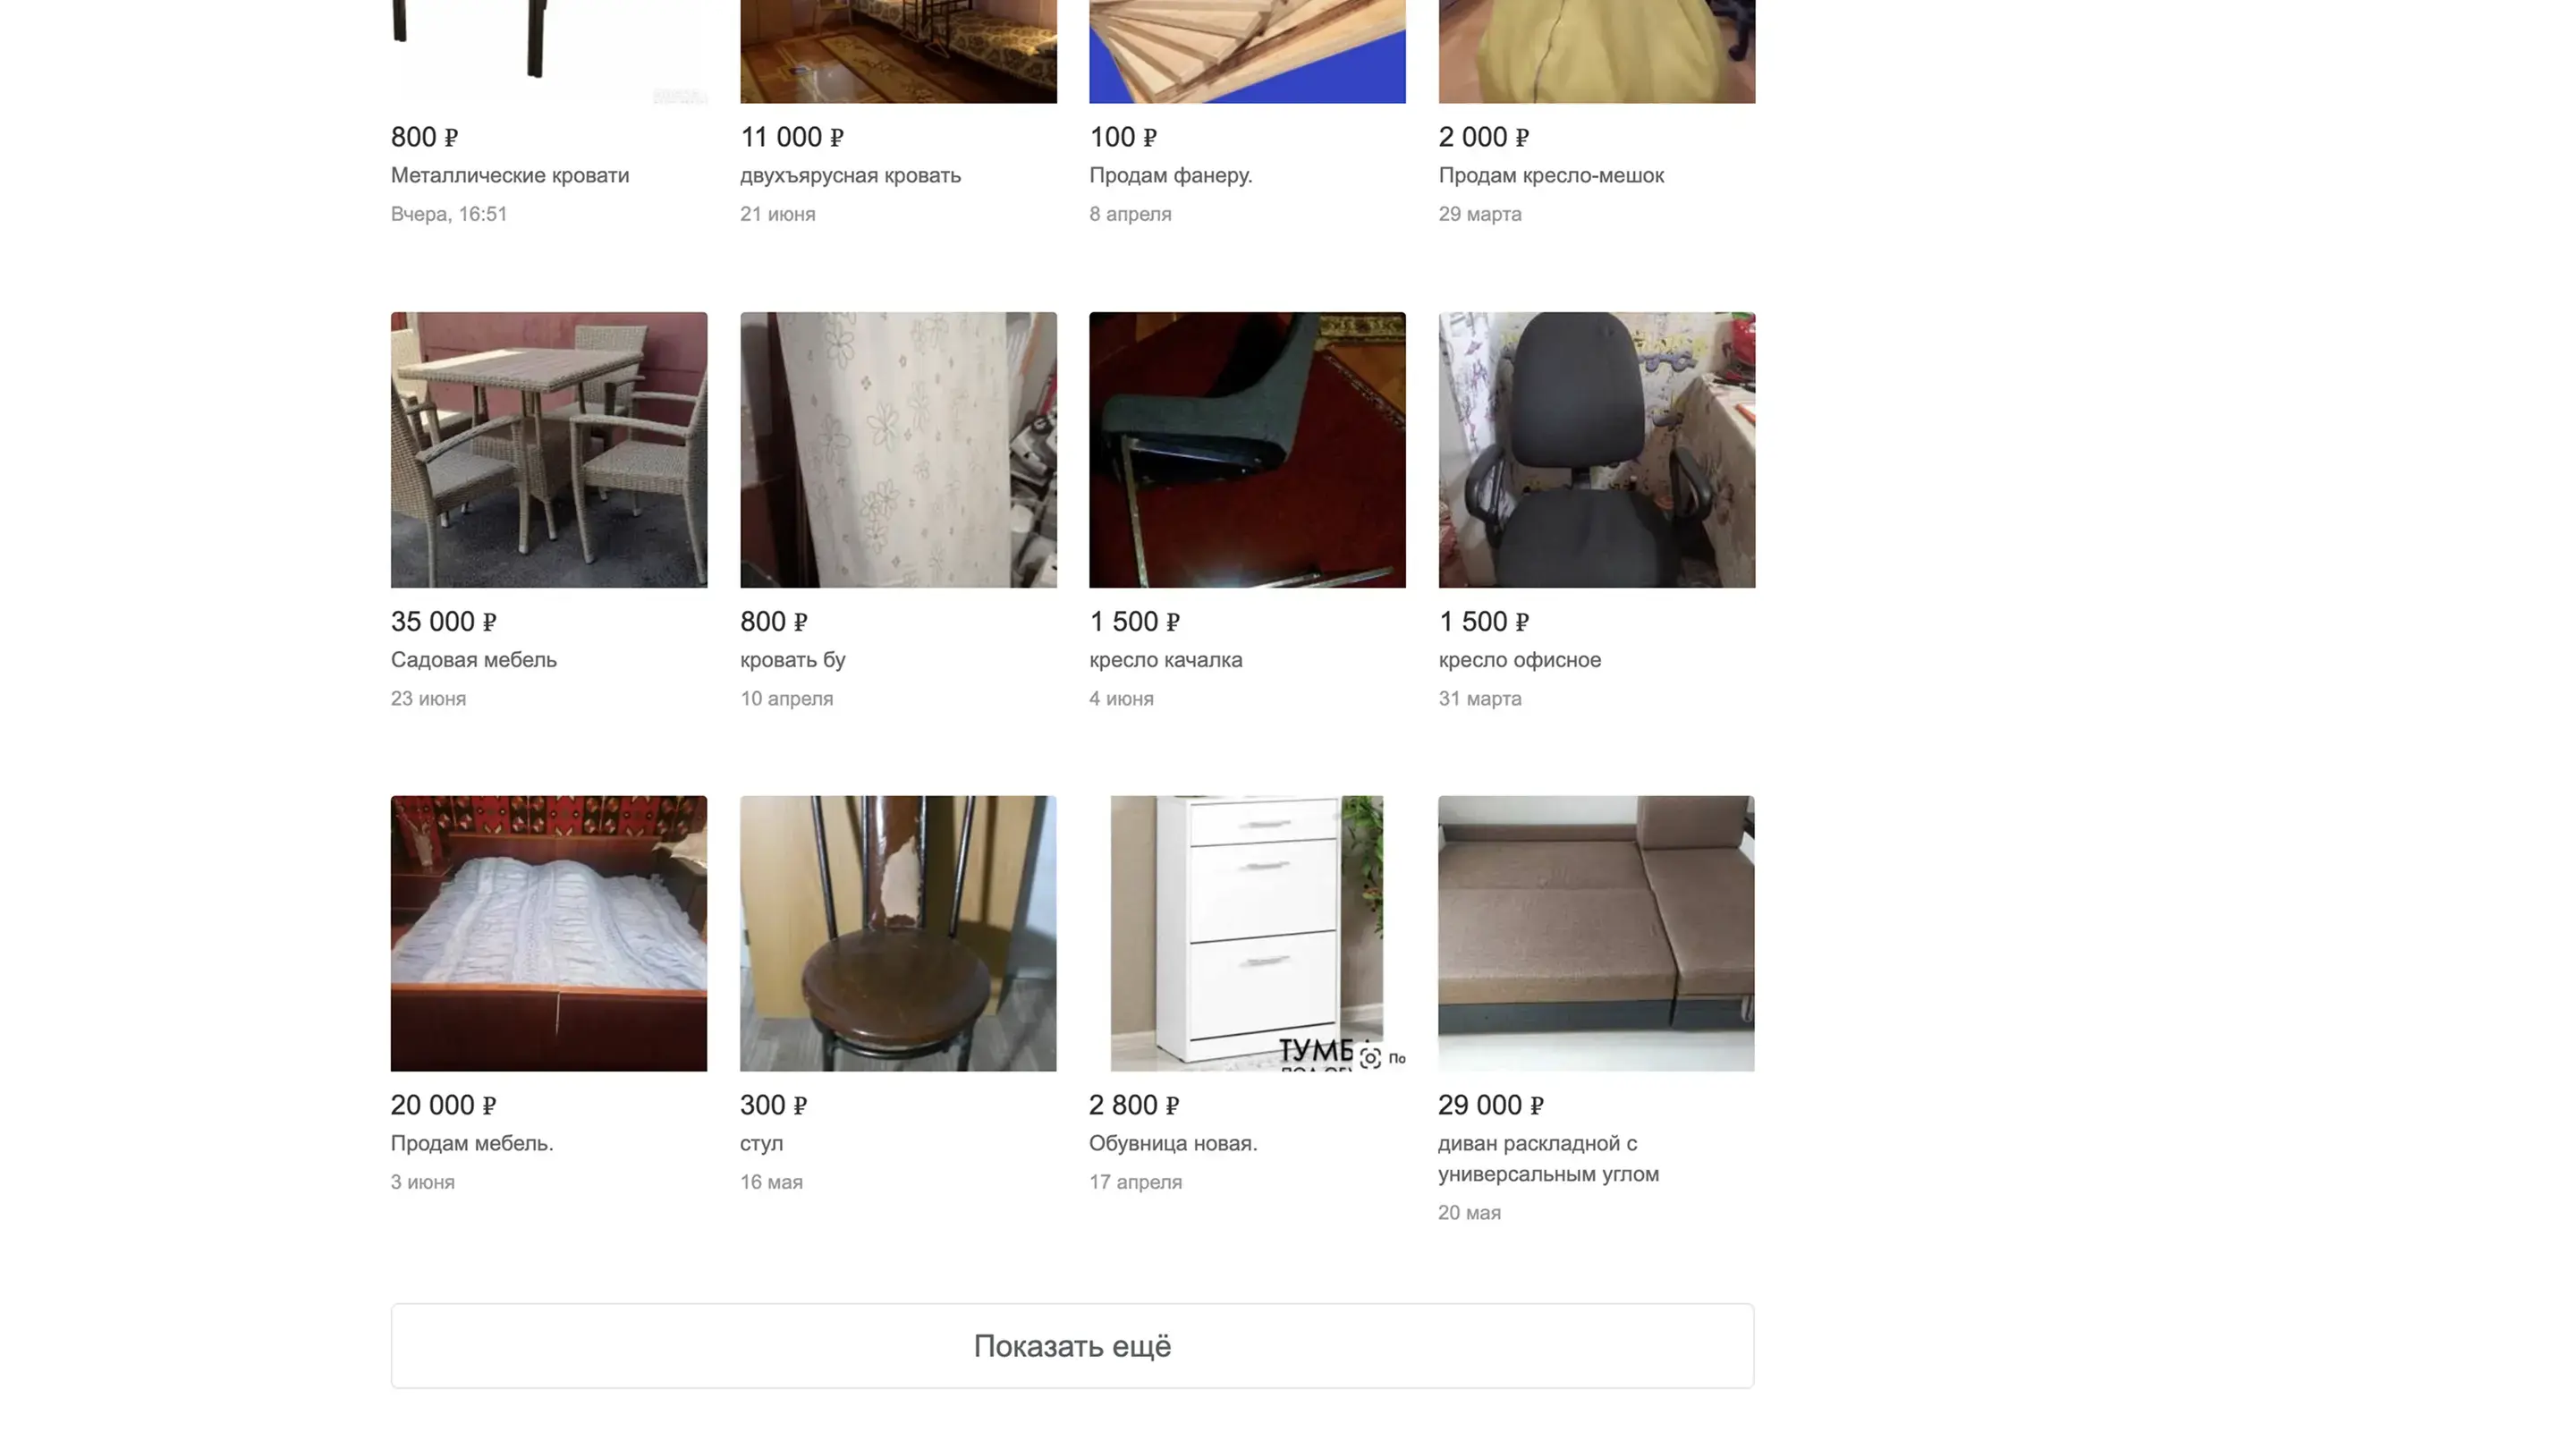This screenshot has width=2576, height=1449.
Task: Open Металлические кровати listing title
Action: (510, 175)
